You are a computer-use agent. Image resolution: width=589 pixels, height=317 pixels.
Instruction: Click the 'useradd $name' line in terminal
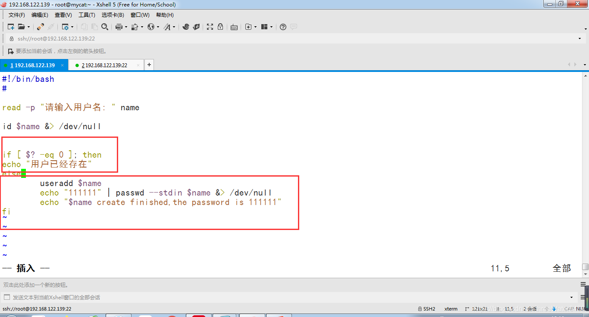click(x=71, y=183)
